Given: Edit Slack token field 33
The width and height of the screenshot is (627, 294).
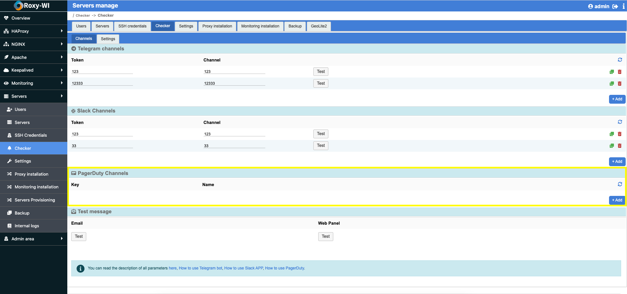Looking at the screenshot, I should 102,146.
